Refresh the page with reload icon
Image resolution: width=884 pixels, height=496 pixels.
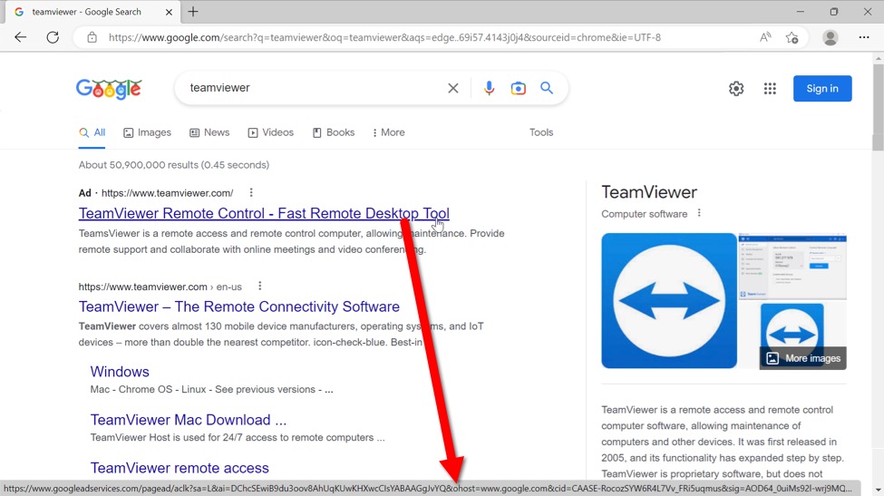(x=53, y=37)
